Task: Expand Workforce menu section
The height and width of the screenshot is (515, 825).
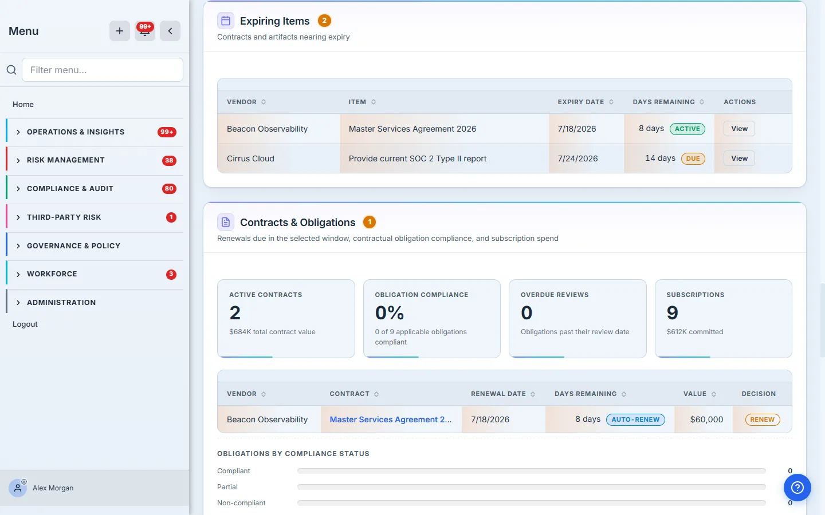Action: point(95,274)
